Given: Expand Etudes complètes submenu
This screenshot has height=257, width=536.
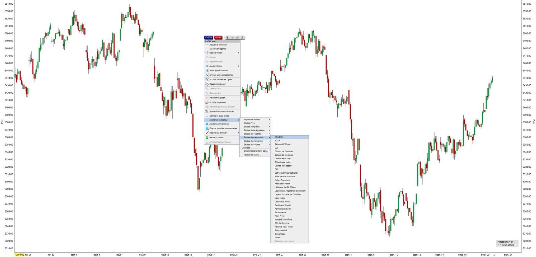Looking at the screenshot, I should click(x=255, y=127).
